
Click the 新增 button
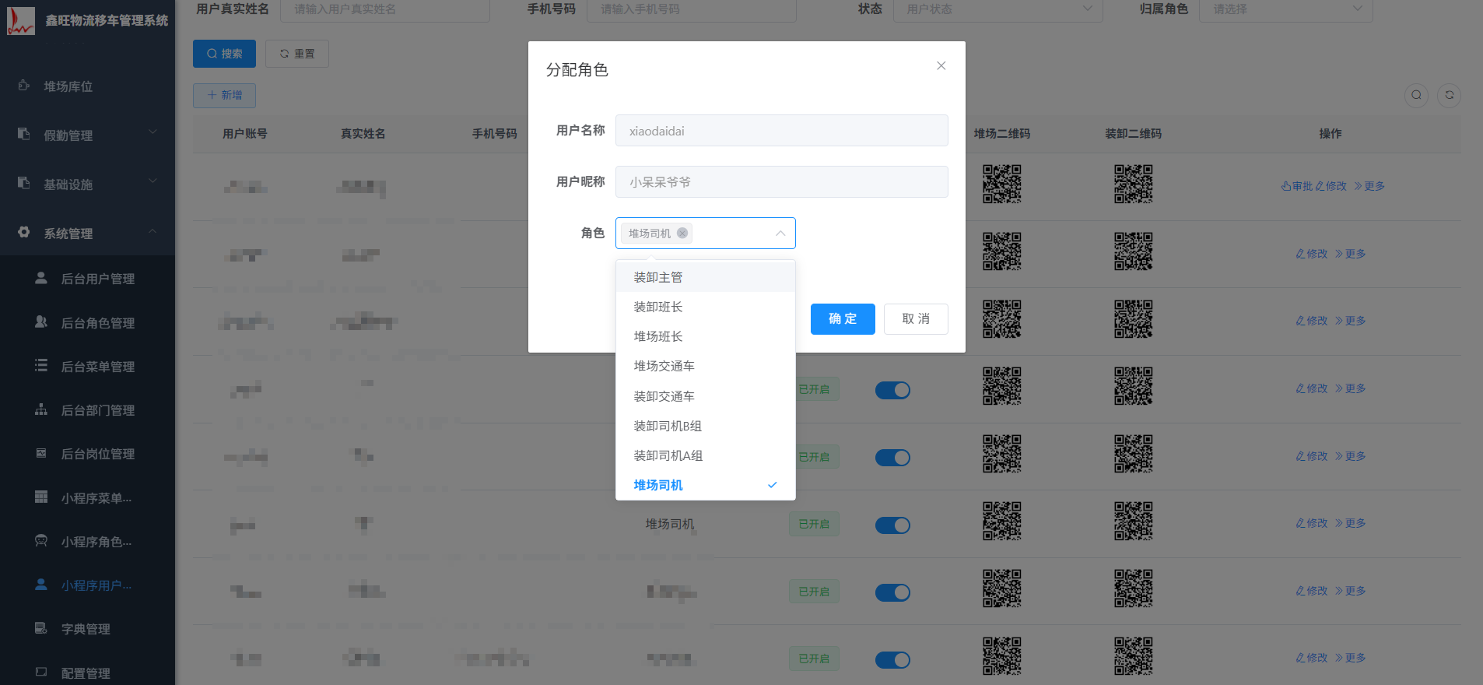tap(224, 95)
